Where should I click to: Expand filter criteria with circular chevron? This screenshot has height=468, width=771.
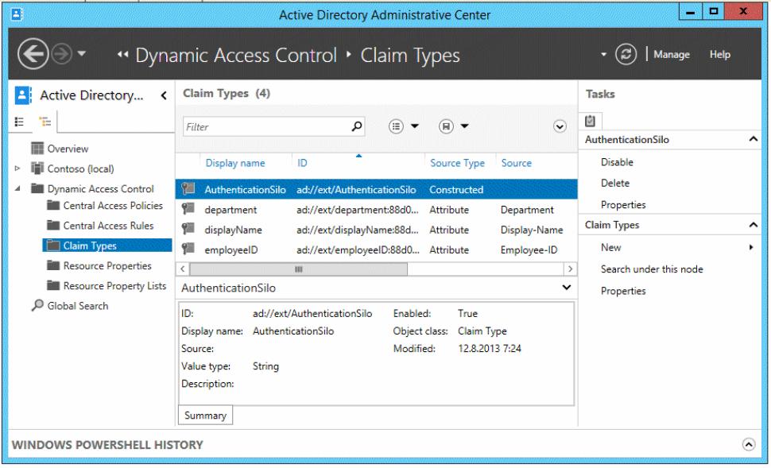(x=560, y=126)
